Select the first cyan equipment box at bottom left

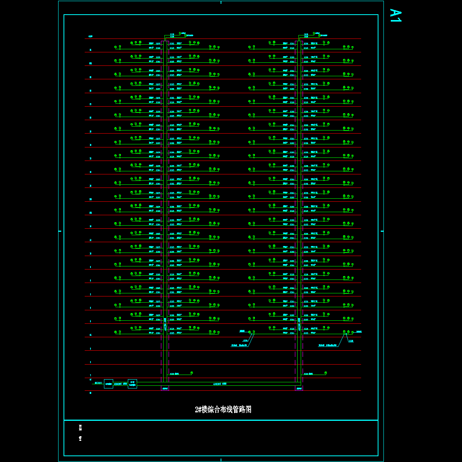click(x=109, y=384)
